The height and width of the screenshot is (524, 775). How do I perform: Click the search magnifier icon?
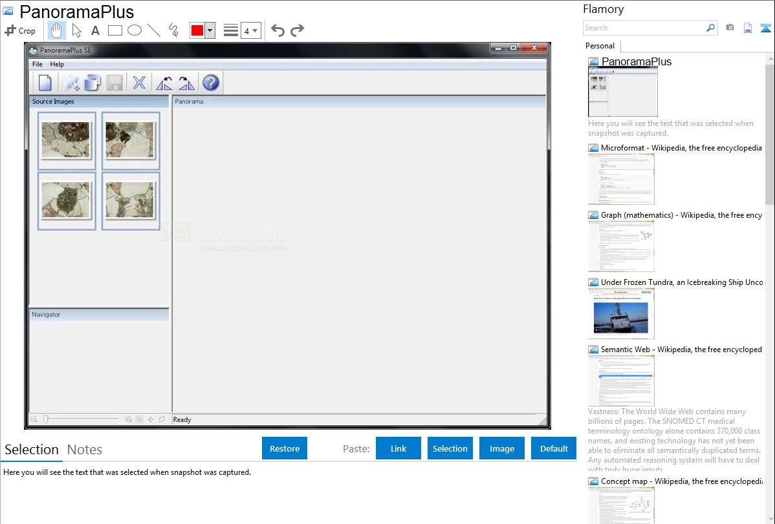pos(711,28)
